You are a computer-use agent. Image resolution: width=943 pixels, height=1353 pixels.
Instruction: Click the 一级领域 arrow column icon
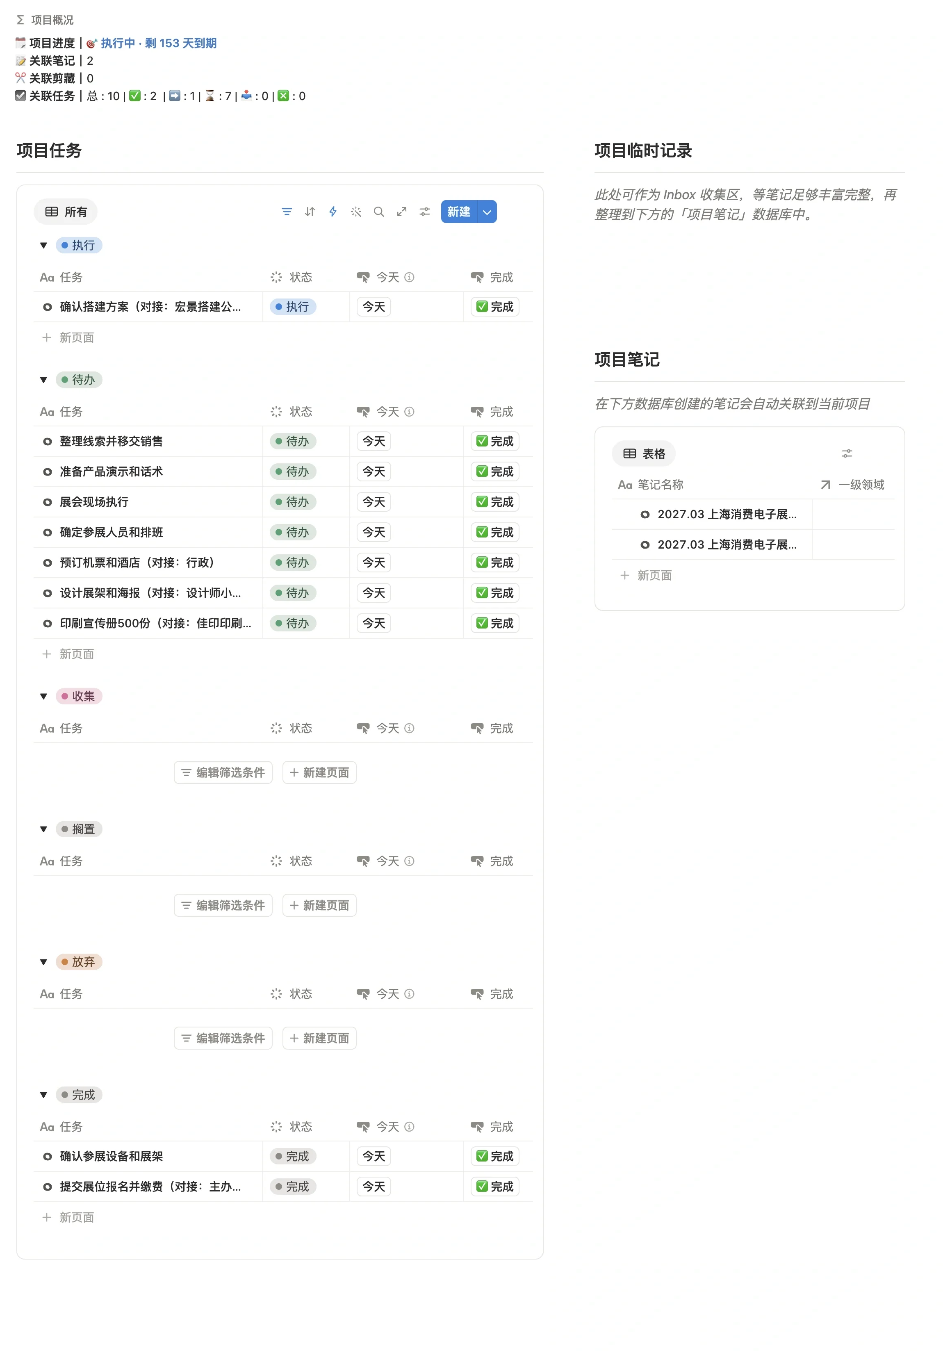(826, 485)
